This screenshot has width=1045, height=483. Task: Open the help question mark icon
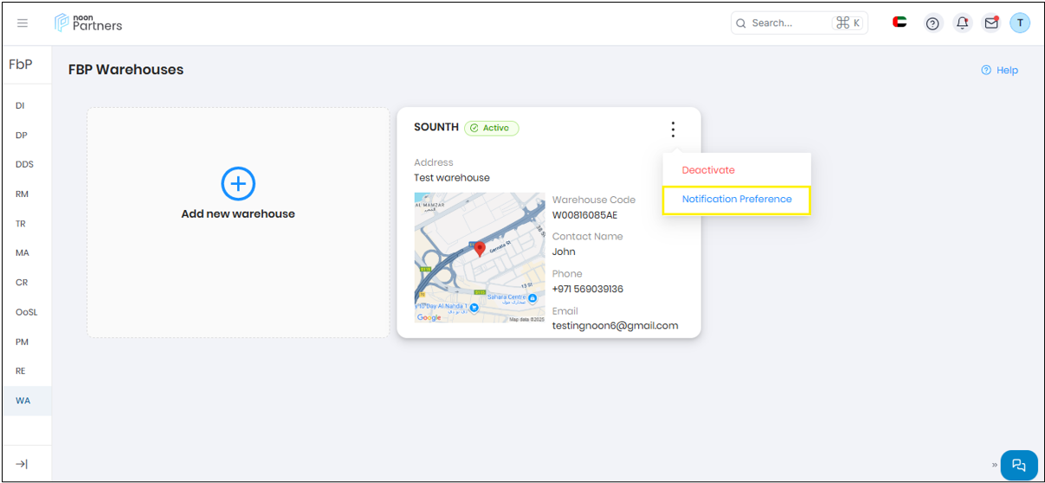click(932, 23)
